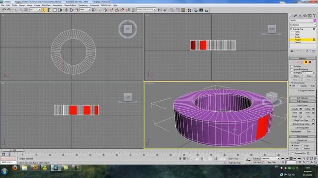Set constraints to Face radio
Image resolution: width=318 pixels, height=178 pixels.
(x=292, y=148)
